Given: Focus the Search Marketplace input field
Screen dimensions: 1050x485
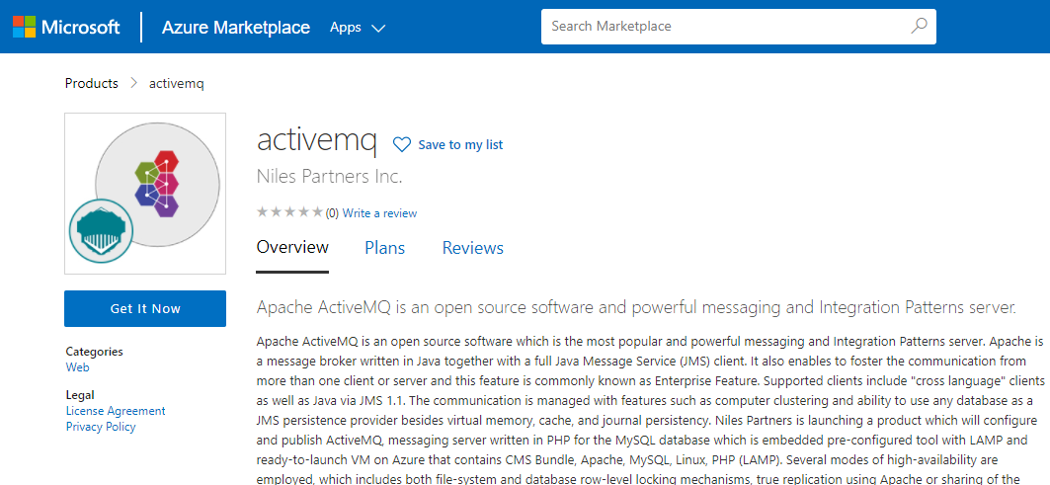Looking at the screenshot, I should point(726,27).
